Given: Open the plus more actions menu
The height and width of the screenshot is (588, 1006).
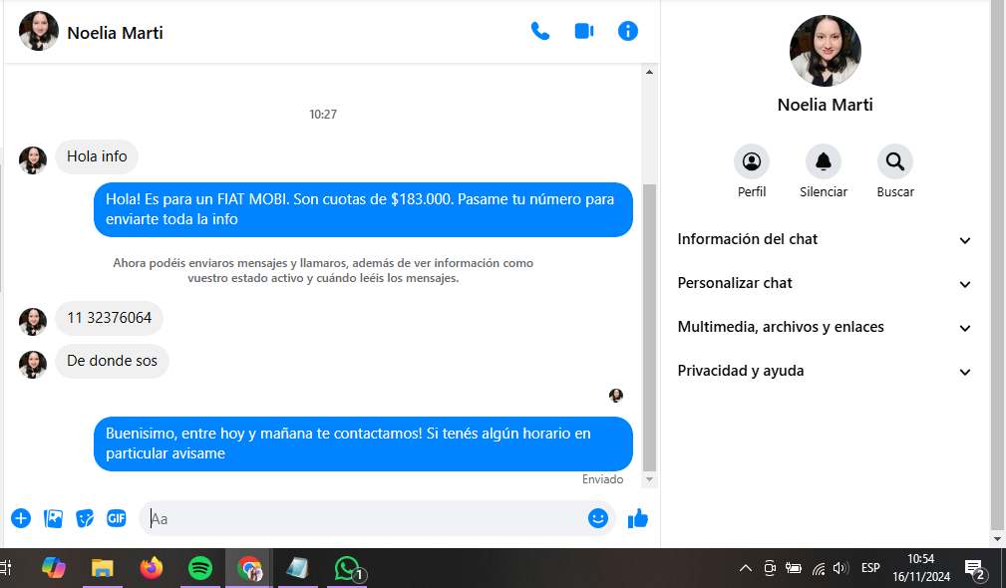Looking at the screenshot, I should (21, 518).
